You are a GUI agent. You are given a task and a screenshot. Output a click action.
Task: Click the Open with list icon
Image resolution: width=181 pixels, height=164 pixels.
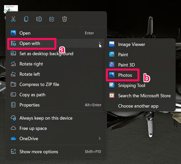point(13,43)
